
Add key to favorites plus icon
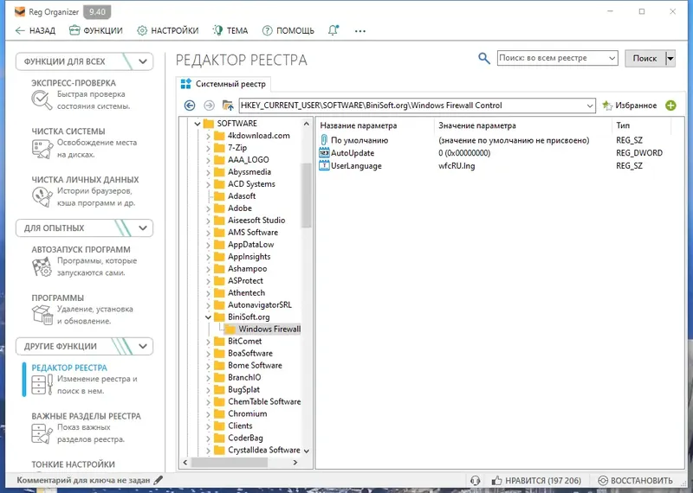[670, 106]
